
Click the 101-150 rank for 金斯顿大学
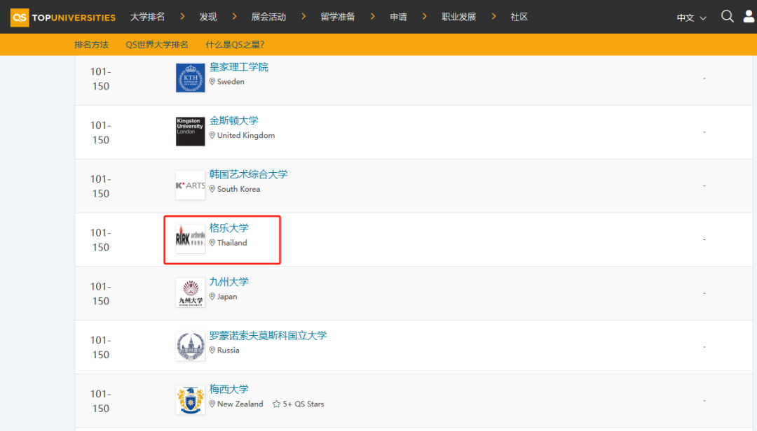pos(100,132)
